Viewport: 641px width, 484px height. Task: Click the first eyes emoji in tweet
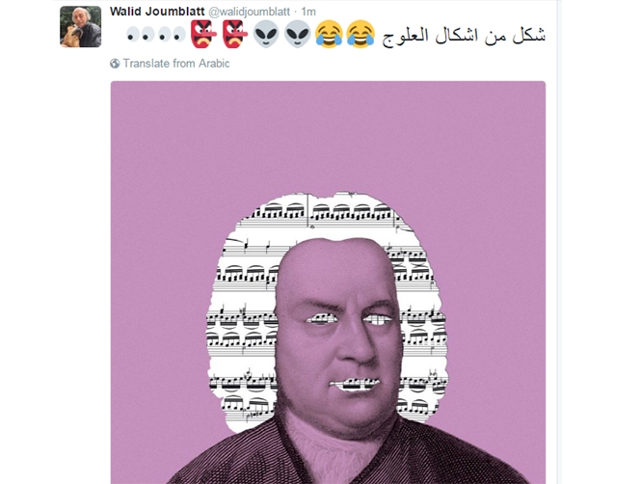[x=140, y=35]
